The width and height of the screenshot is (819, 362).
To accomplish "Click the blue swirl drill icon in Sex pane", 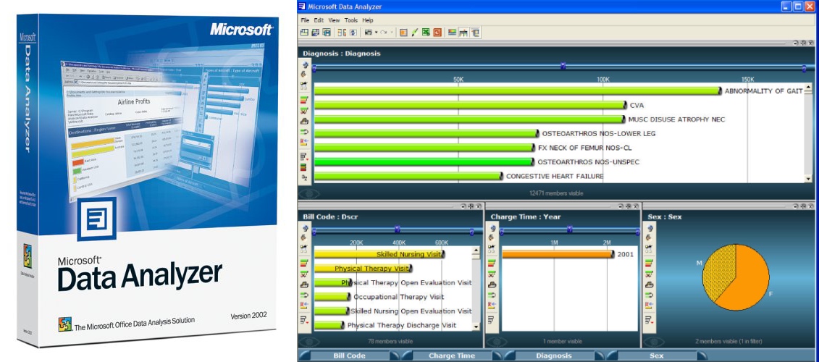I will [650, 228].
